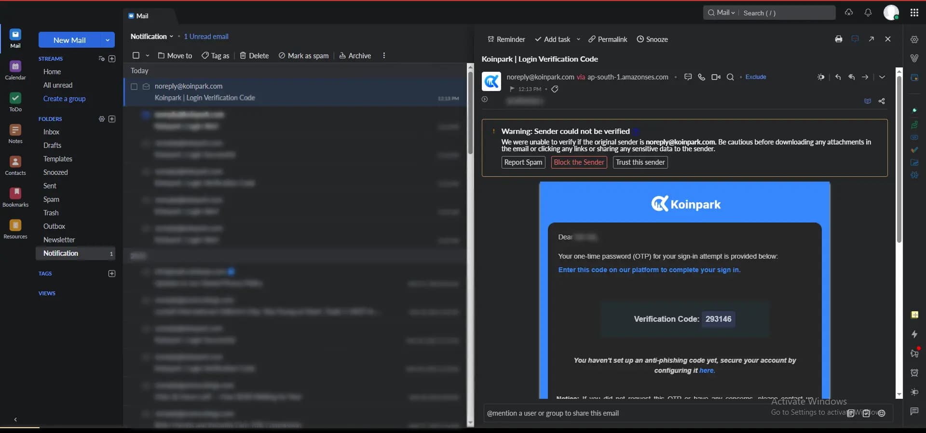926x433 pixels.
Task: Open the notifications bell
Action: (868, 13)
